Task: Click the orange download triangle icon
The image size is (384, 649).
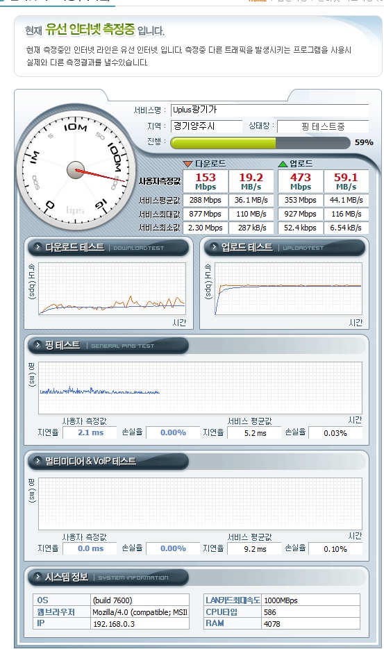Action: click(x=188, y=164)
